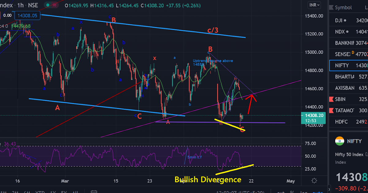
Task: Collapse the watchlist panel with its arrow
Action: pyautogui.click(x=329, y=189)
